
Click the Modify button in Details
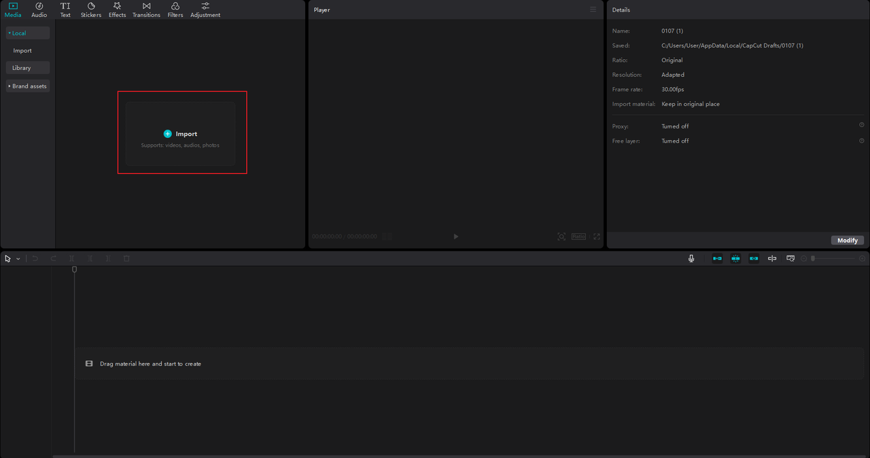(x=848, y=241)
